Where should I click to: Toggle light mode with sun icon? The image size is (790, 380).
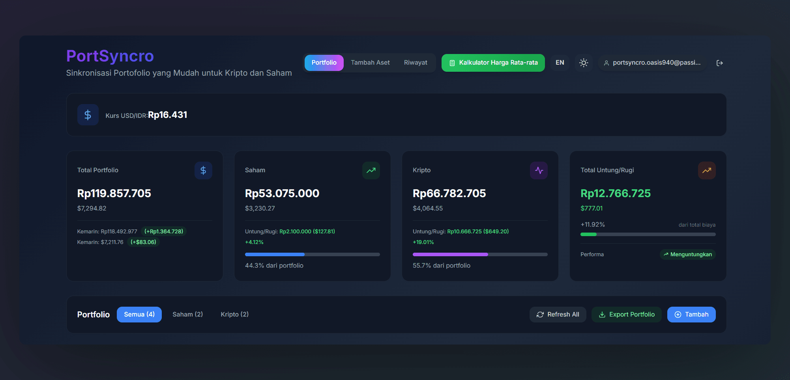tap(584, 63)
